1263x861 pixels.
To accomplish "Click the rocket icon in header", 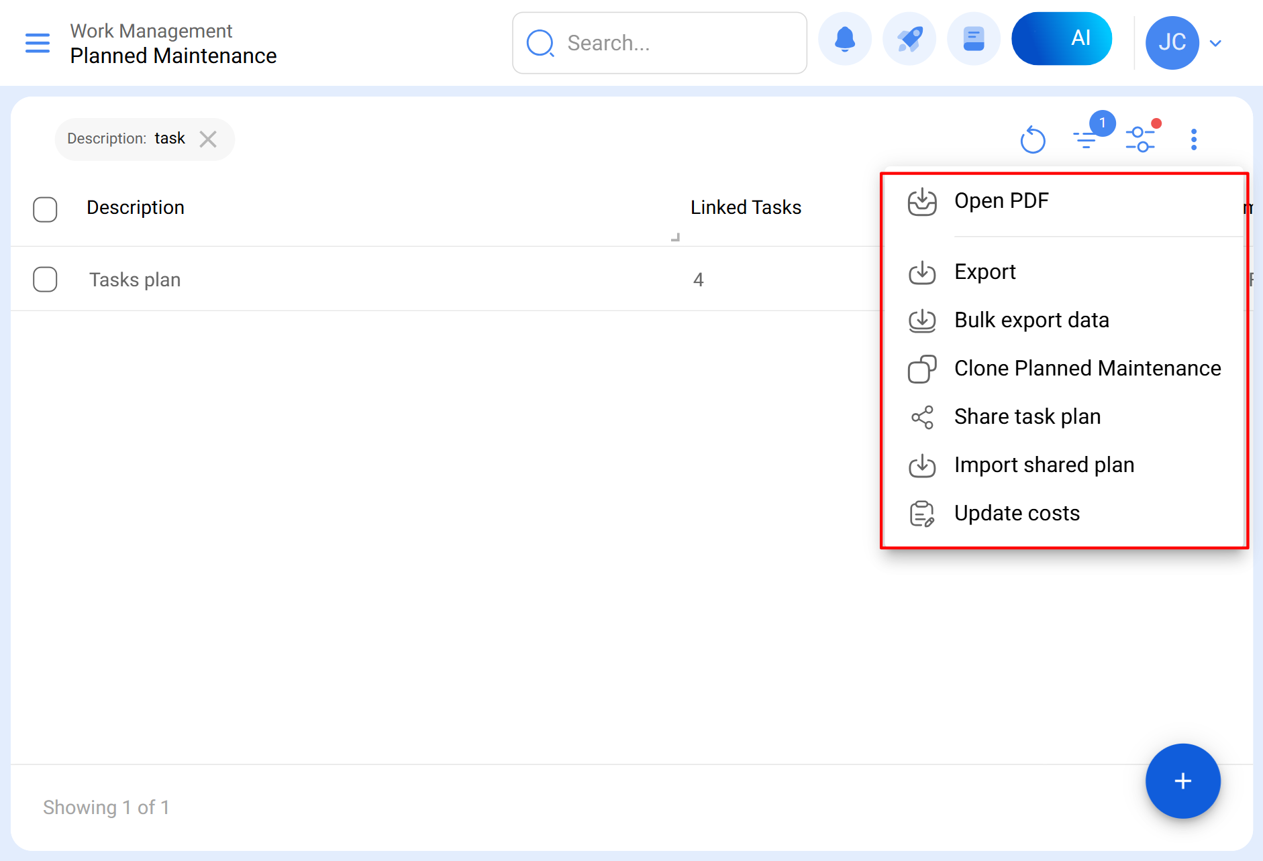I will pos(909,40).
